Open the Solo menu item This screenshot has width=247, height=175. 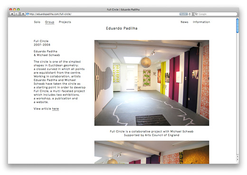point(37,22)
